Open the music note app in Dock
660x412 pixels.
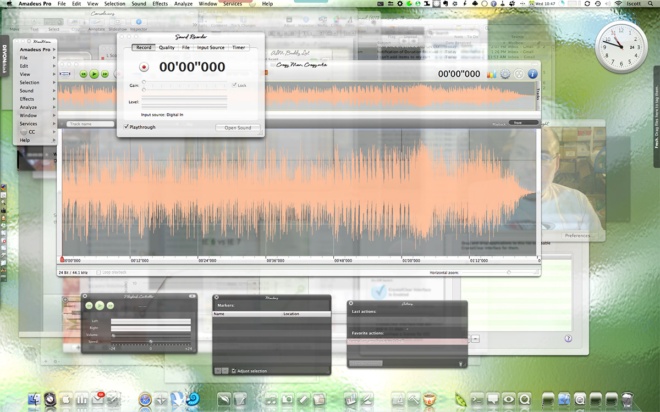point(271,399)
